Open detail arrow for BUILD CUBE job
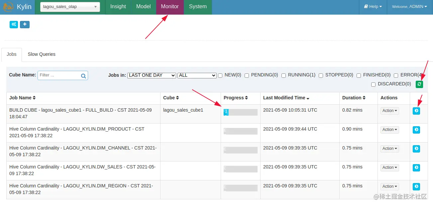The width and height of the screenshot is (433, 206). [416, 111]
